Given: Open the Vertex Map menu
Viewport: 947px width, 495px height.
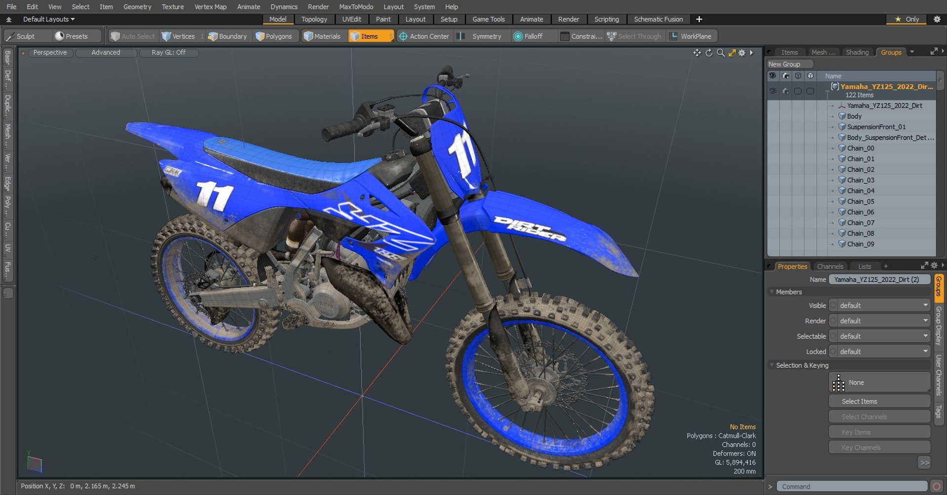Looking at the screenshot, I should (211, 7).
